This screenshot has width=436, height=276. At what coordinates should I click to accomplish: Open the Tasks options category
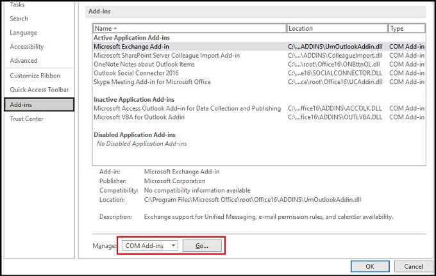pyautogui.click(x=17, y=4)
